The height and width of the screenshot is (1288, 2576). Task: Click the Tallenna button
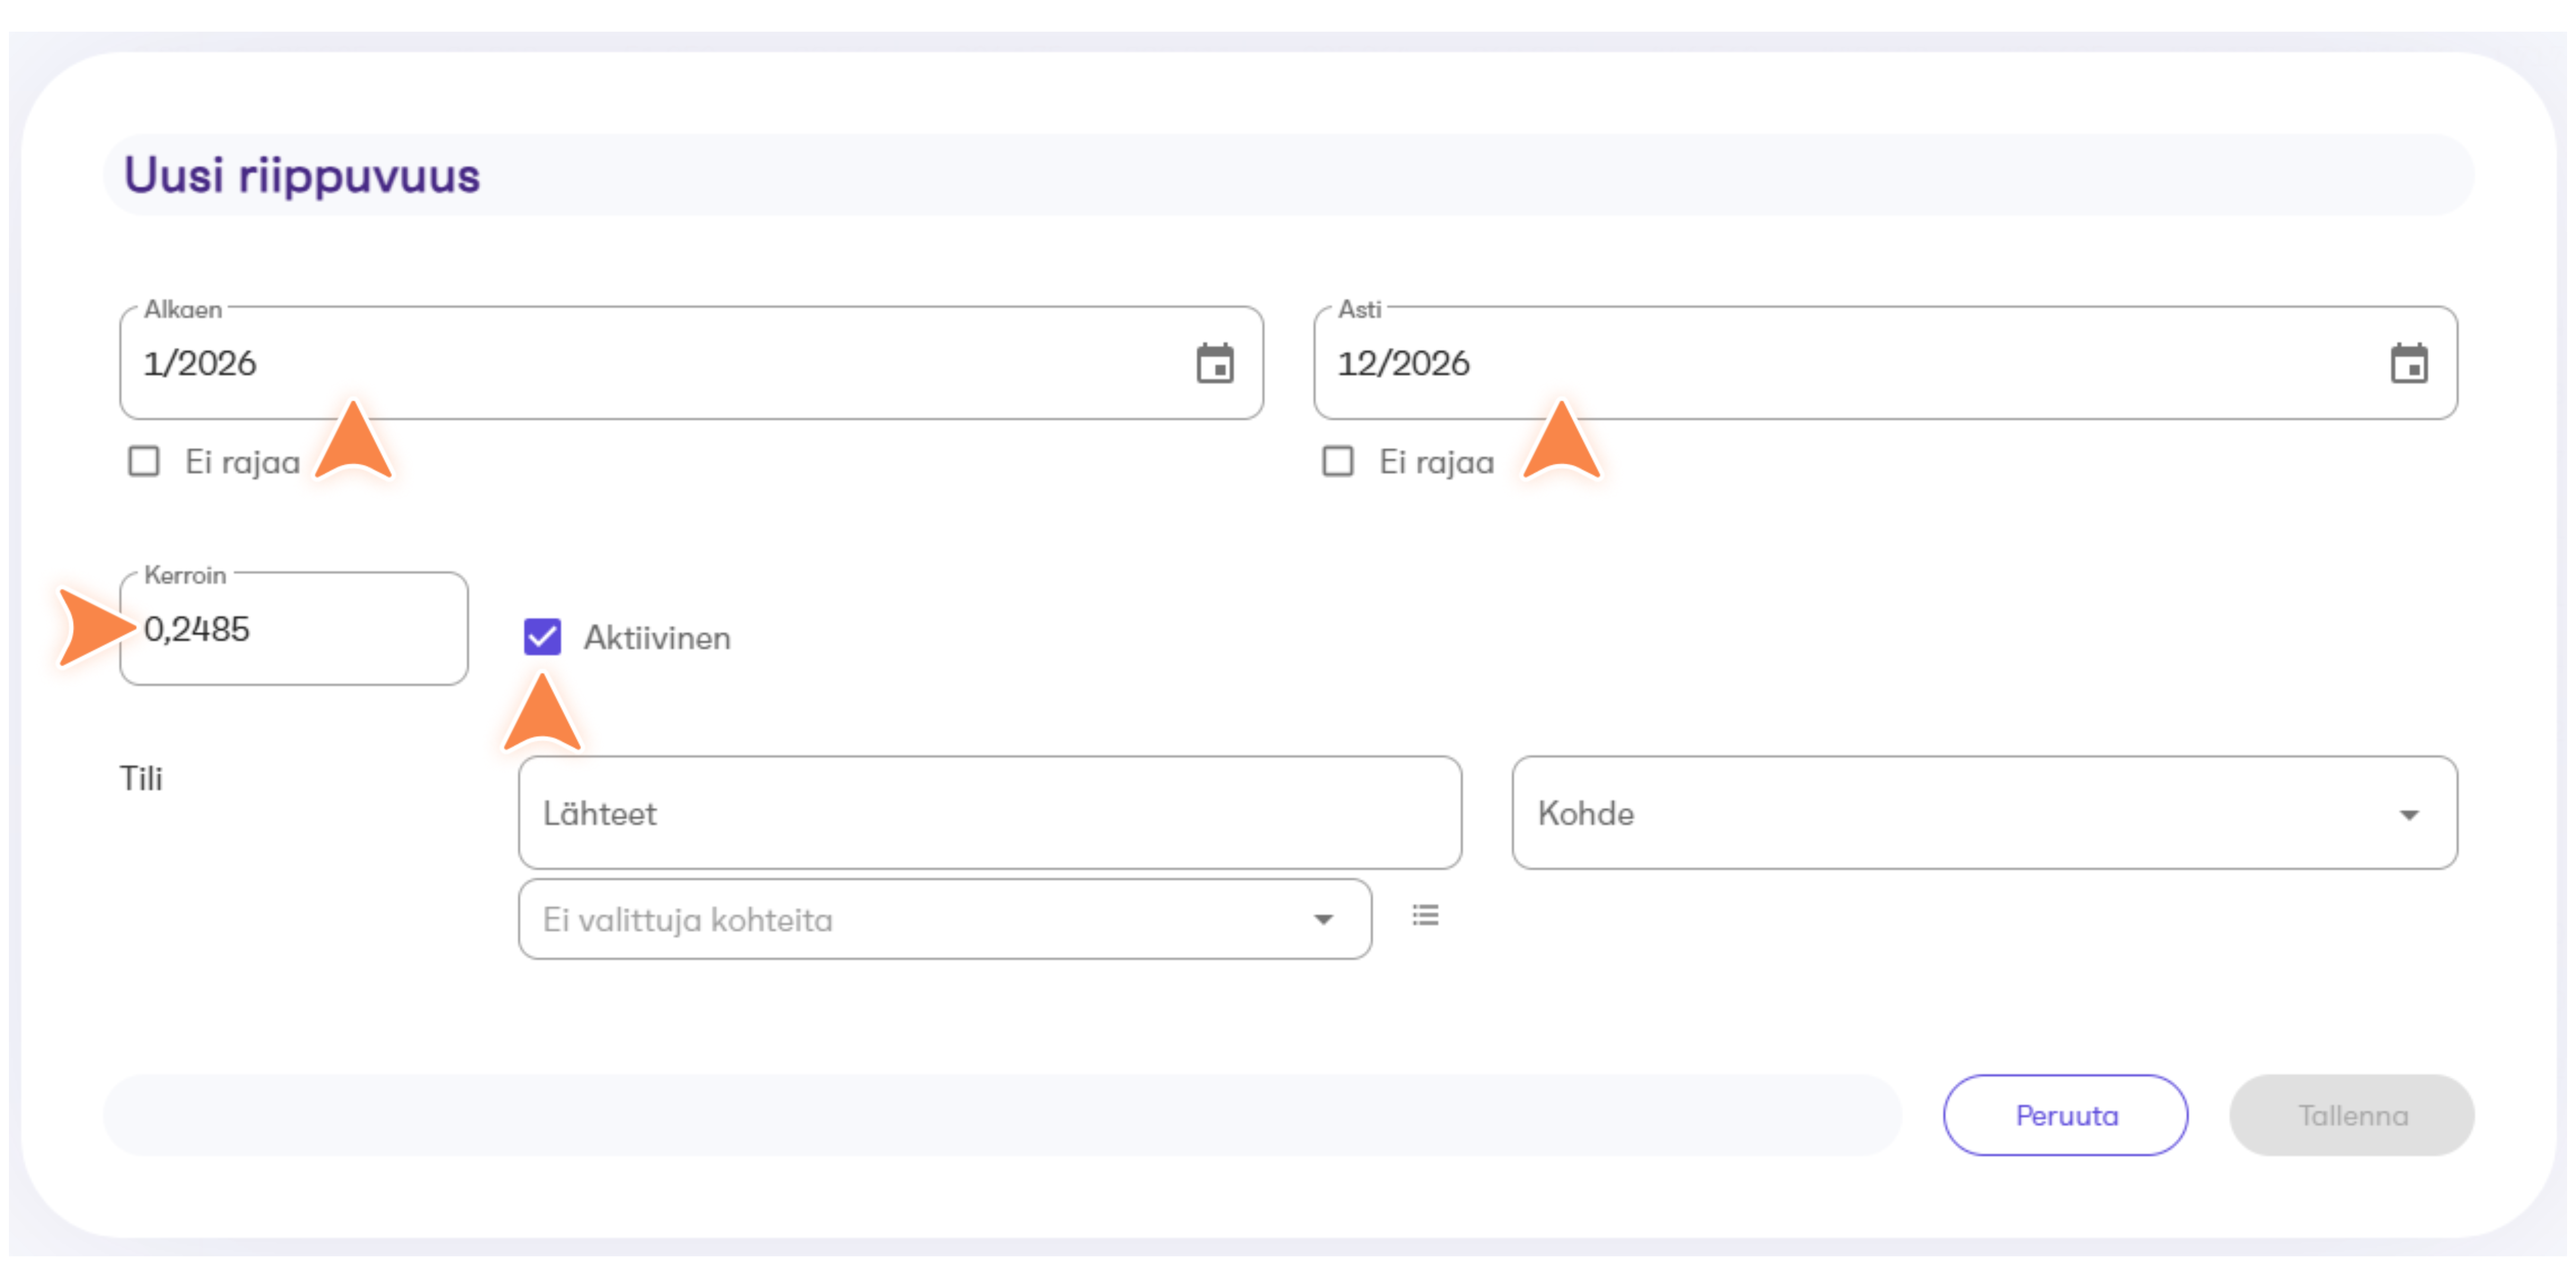coord(2352,1115)
